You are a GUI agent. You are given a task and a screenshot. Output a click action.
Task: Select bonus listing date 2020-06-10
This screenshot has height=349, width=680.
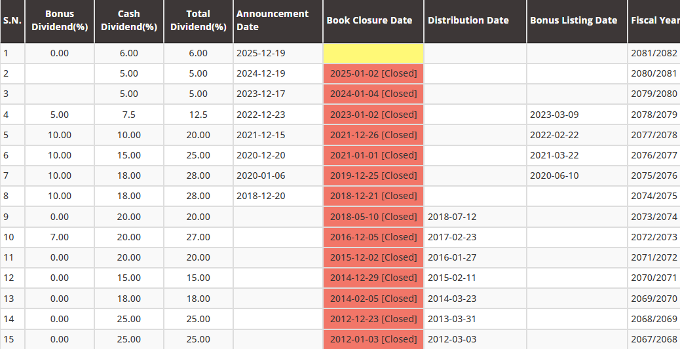pos(554,175)
